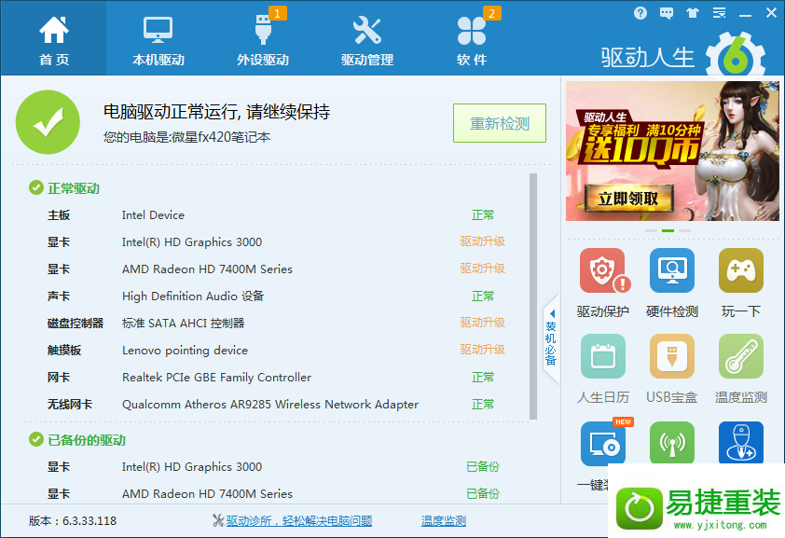Open the green wireless signal tool icon

672,442
